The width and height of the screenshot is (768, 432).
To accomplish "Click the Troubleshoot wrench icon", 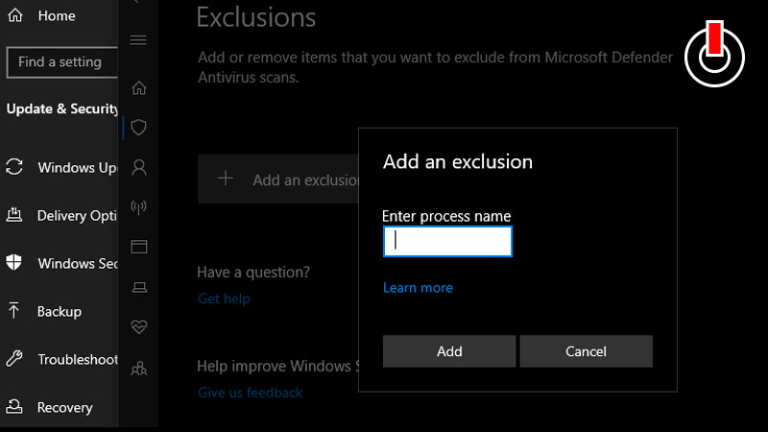I will point(14,359).
